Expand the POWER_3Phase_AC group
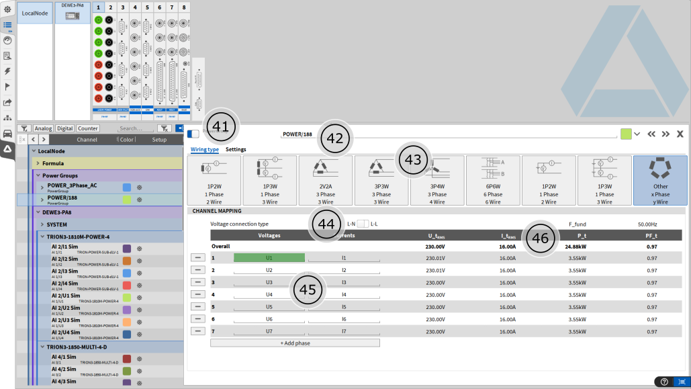The image size is (691, 389). (x=42, y=187)
